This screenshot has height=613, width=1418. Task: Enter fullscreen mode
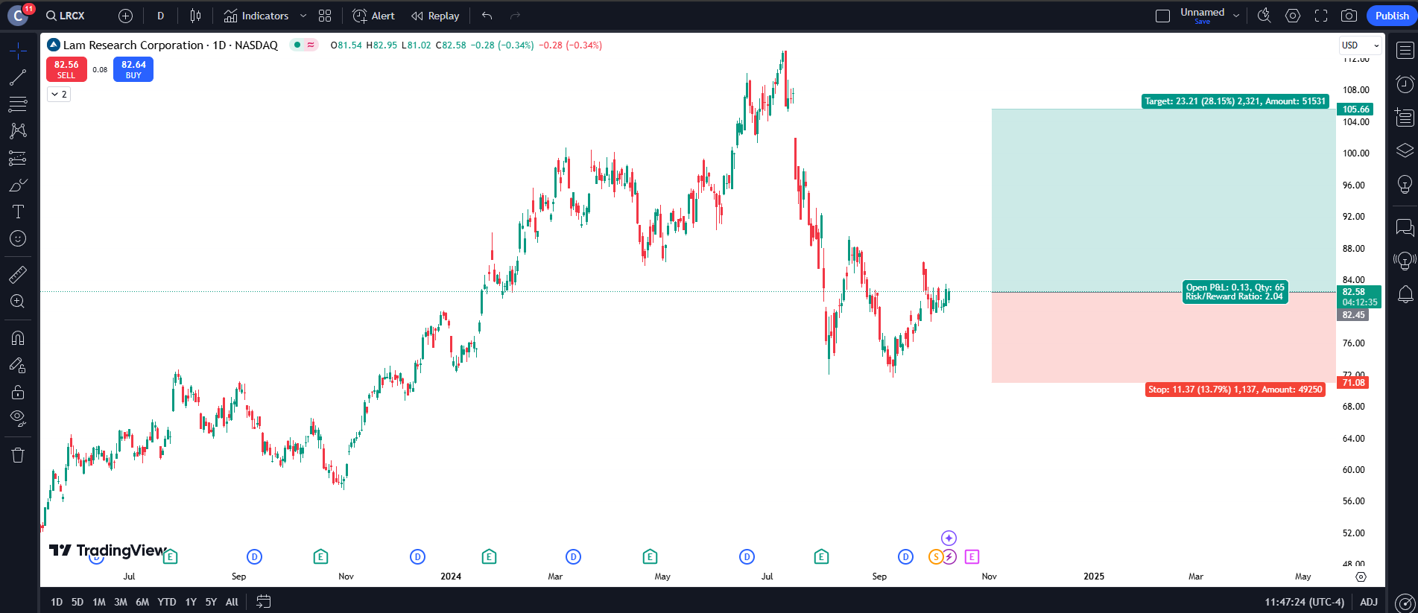click(1321, 16)
